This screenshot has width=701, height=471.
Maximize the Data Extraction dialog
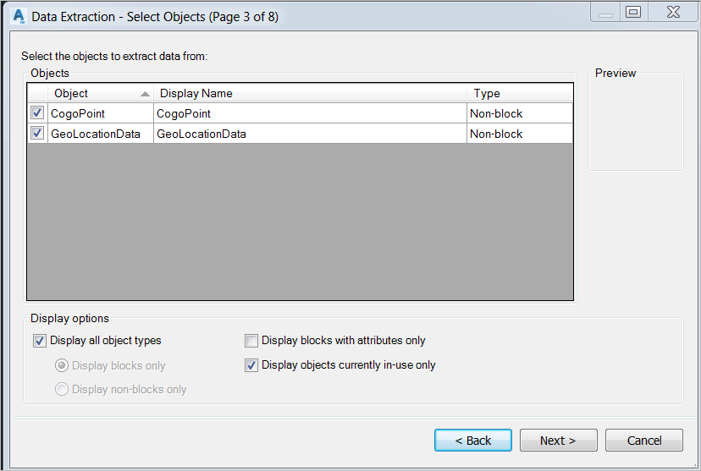click(633, 12)
